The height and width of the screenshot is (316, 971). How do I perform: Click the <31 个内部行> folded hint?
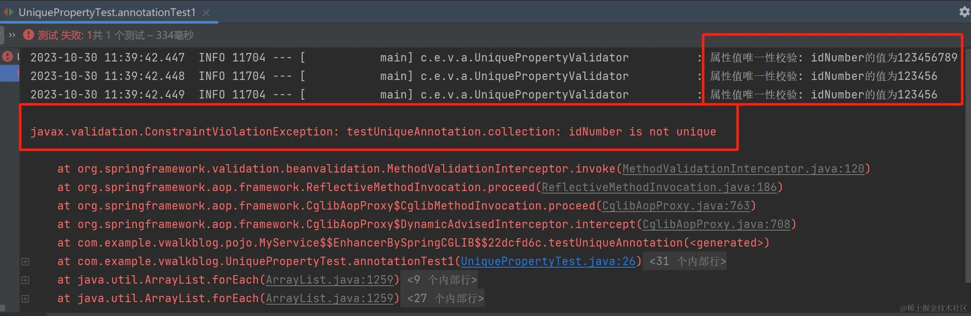point(688,261)
